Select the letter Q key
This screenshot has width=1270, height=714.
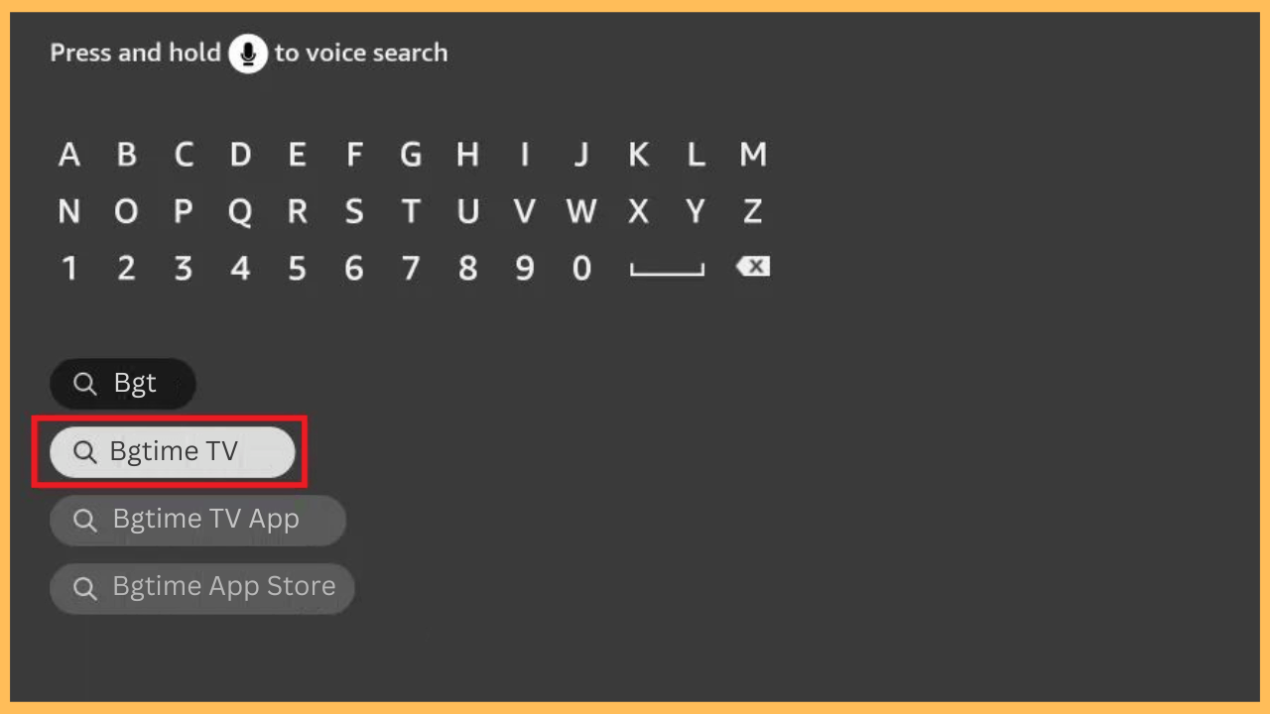coord(239,211)
